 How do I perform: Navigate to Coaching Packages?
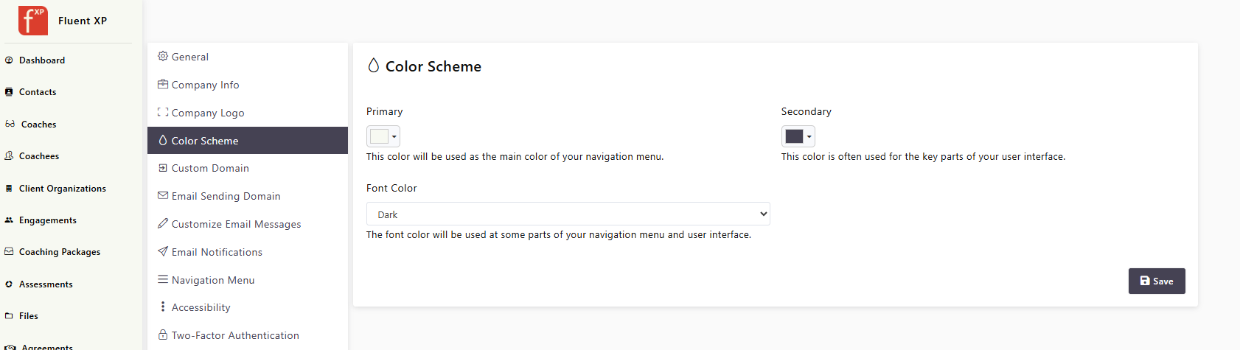pos(60,252)
